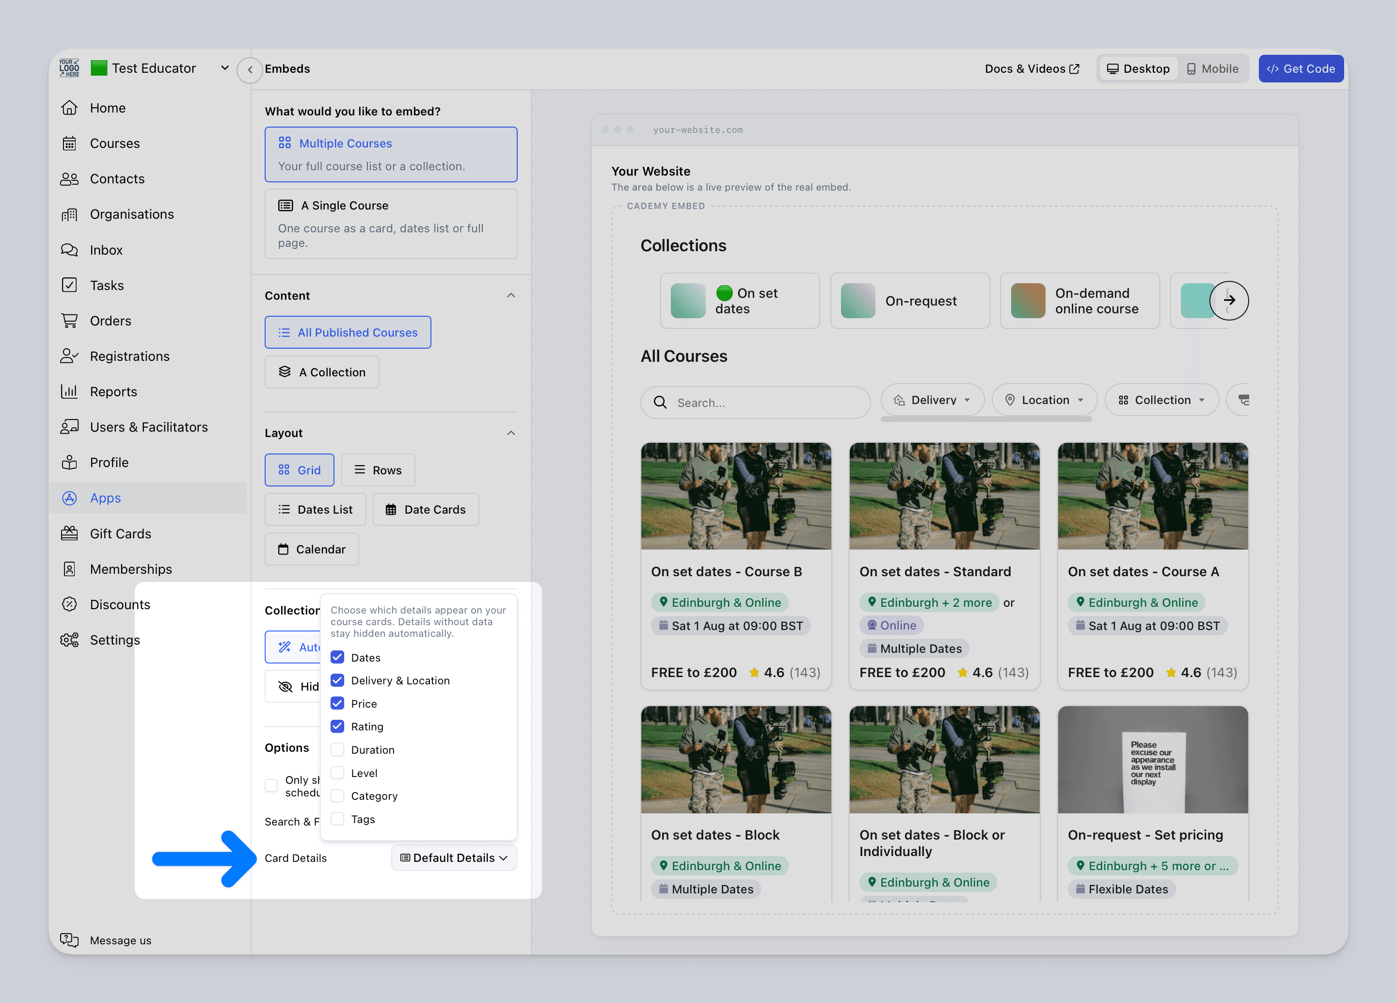The width and height of the screenshot is (1397, 1003).
Task: Select Date Cards layout
Action: tap(426, 509)
